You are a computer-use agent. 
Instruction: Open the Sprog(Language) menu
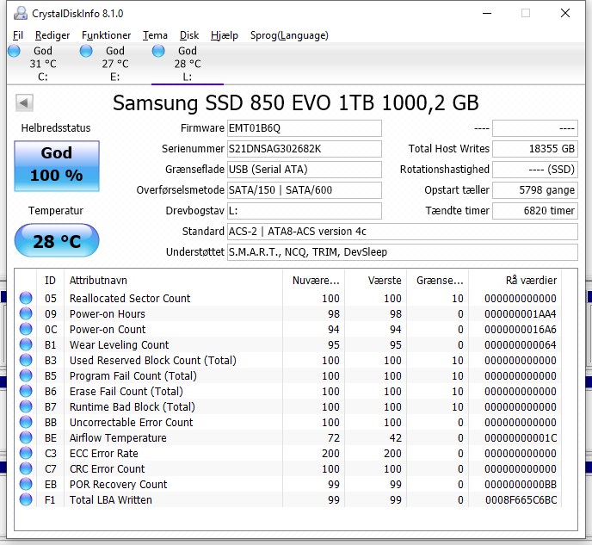click(289, 35)
